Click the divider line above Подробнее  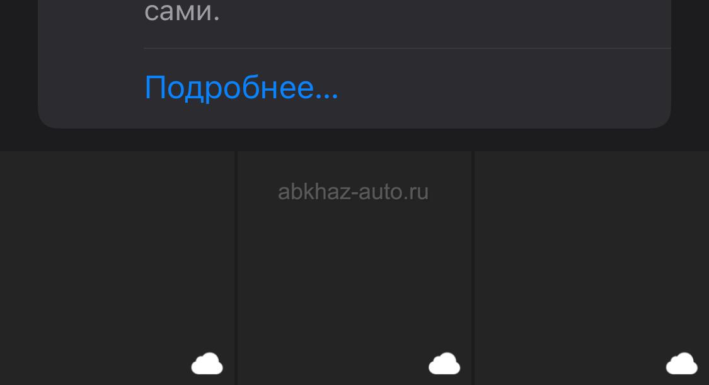tap(407, 48)
